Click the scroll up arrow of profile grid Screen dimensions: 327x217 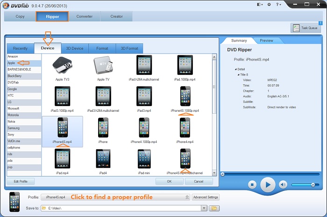(214, 57)
